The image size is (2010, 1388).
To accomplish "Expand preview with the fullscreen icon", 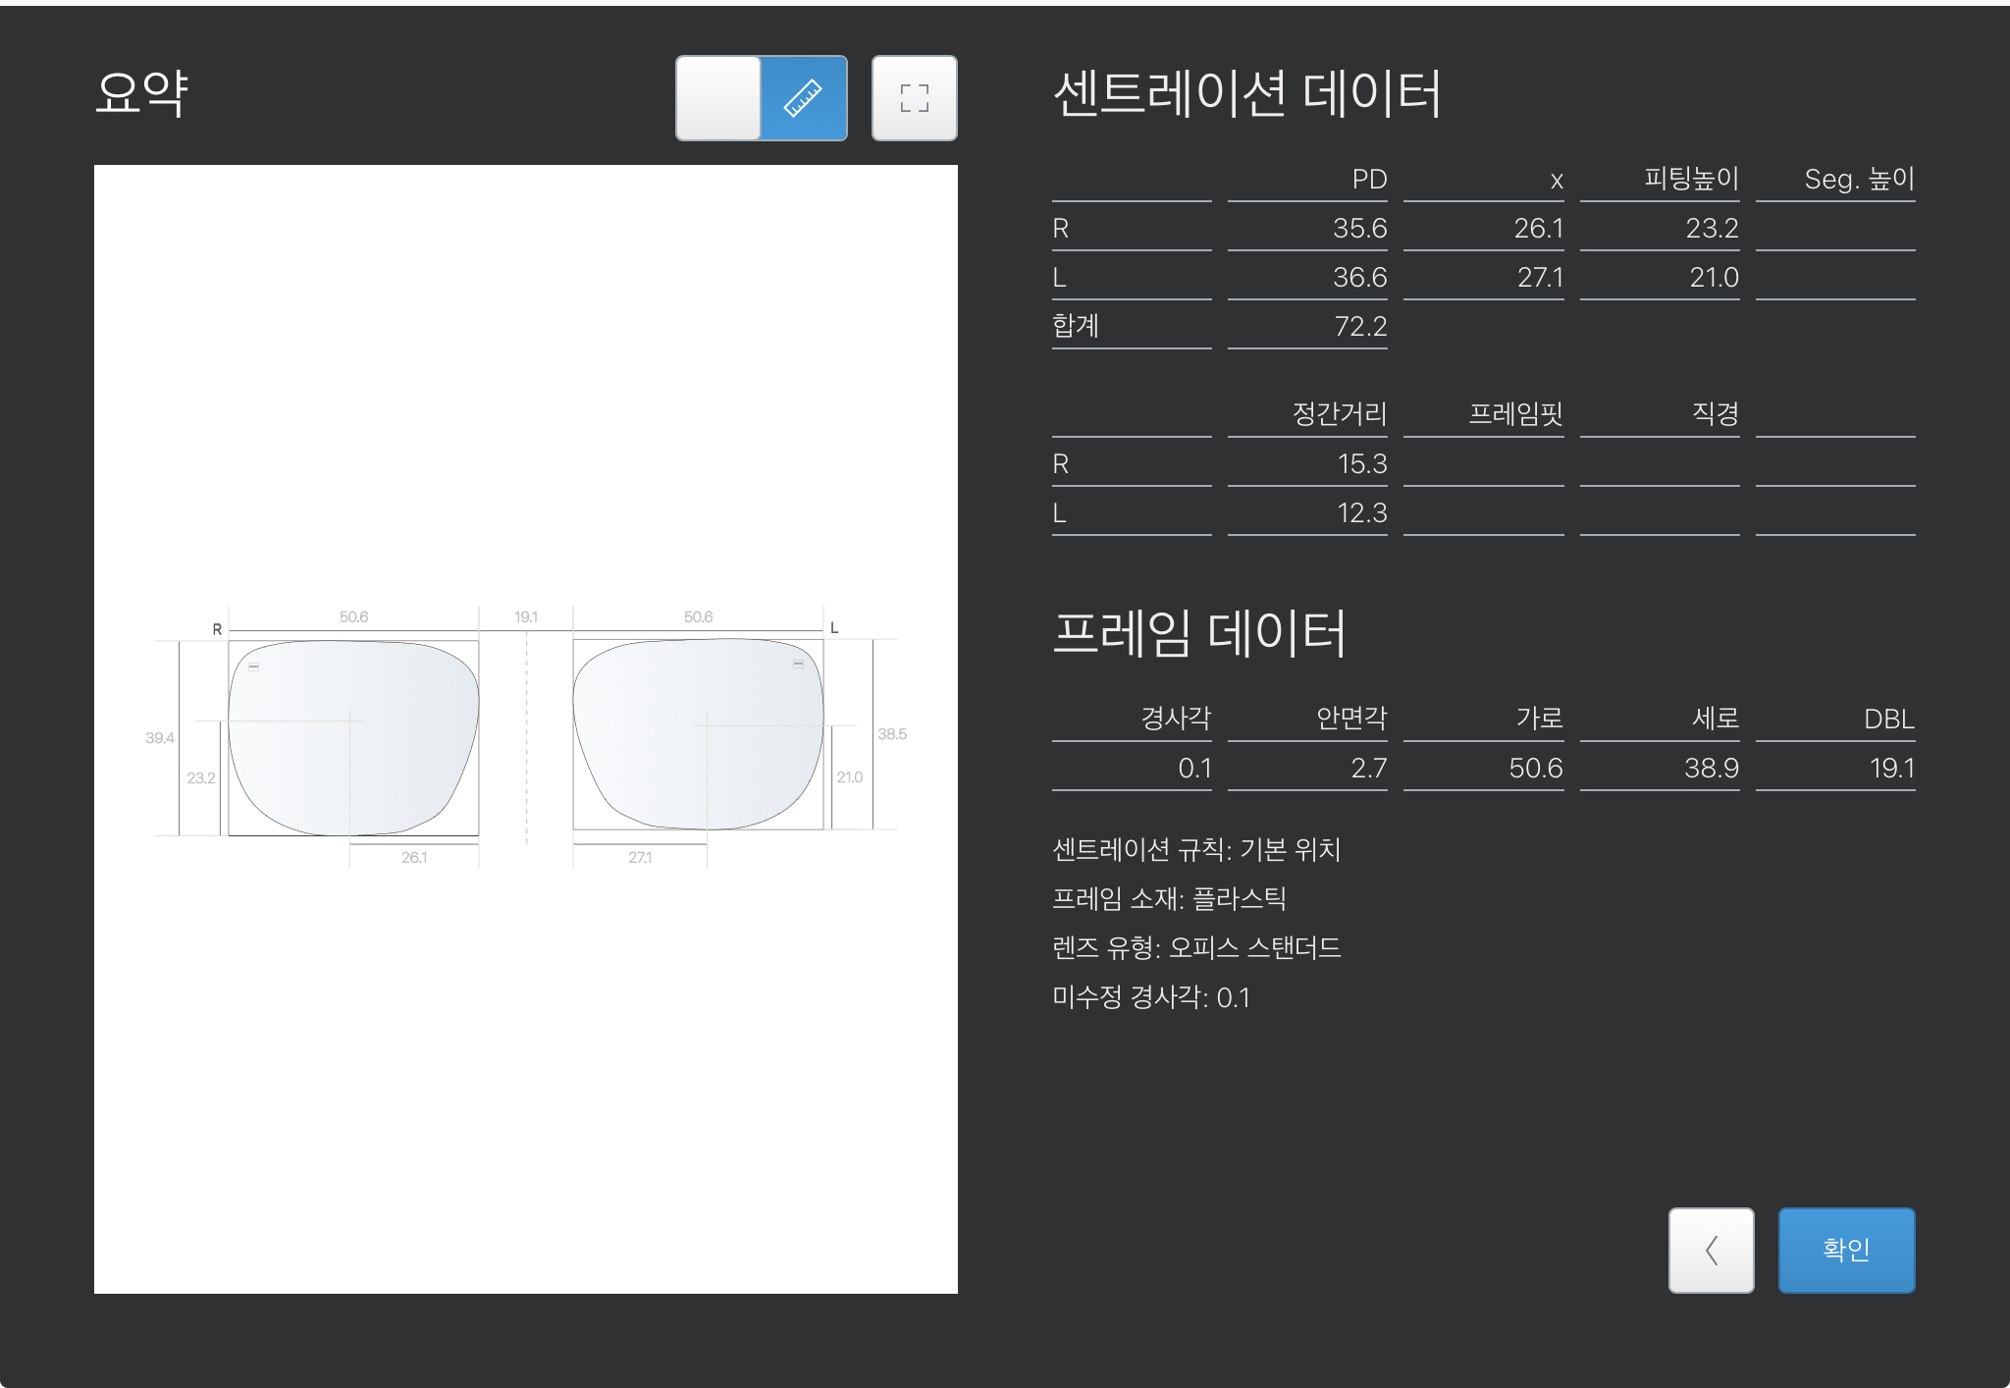I will [914, 98].
